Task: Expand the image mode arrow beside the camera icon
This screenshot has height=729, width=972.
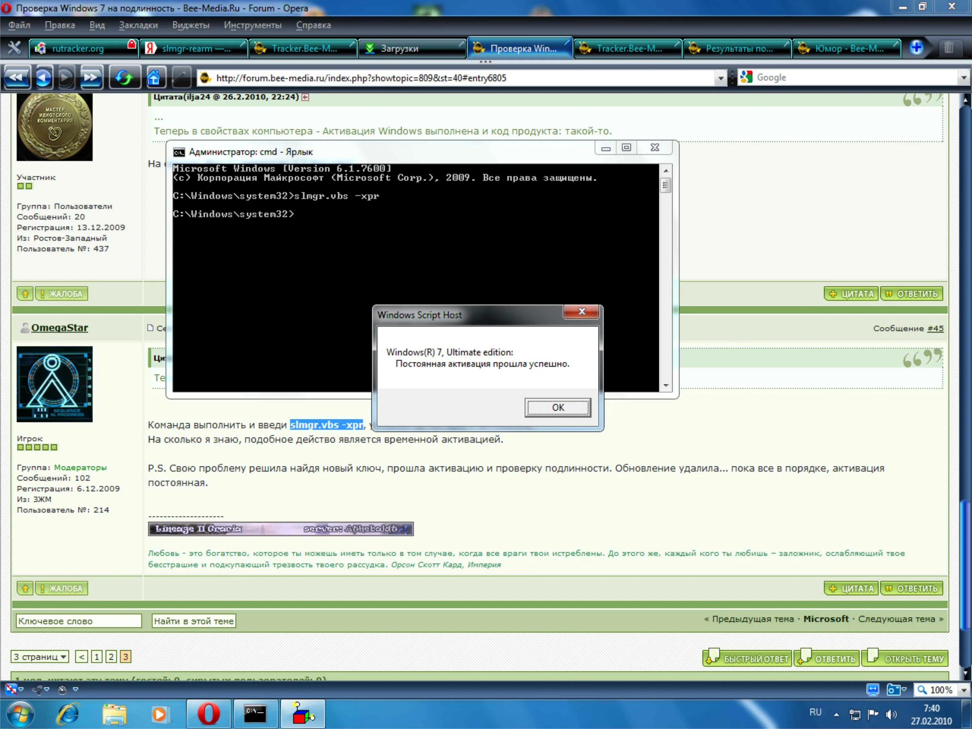Action: tap(904, 689)
